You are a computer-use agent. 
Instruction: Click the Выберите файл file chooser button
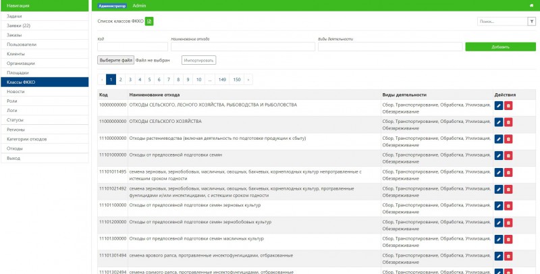pyautogui.click(x=116, y=61)
